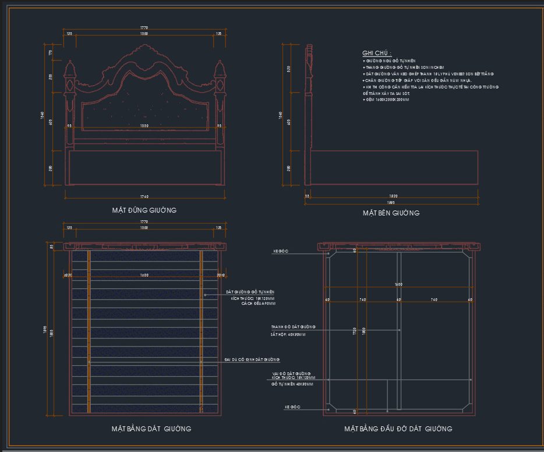
Task: Select the "MẶT ĐỨNG GIƯỜNG" title text
Action: (x=144, y=210)
